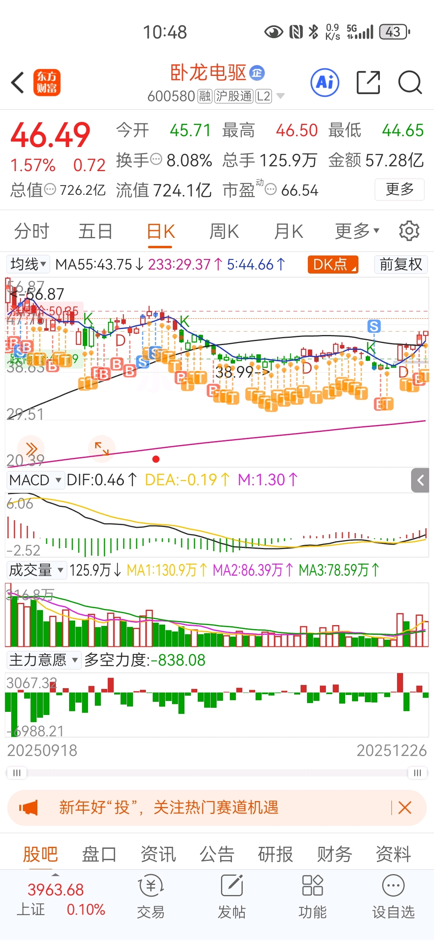Tap the red dot below the chart

click(156, 459)
